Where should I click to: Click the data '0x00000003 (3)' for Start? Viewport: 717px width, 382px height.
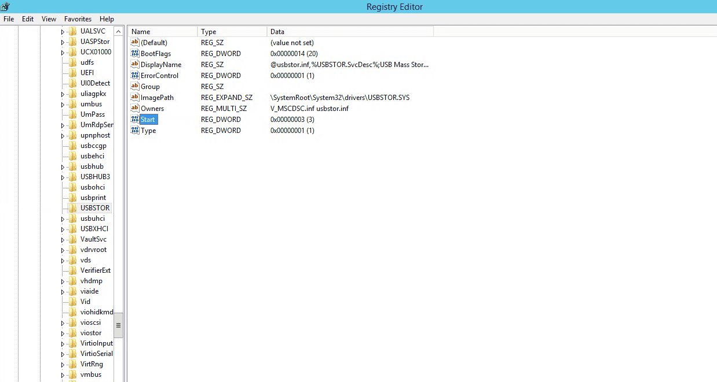pos(292,120)
